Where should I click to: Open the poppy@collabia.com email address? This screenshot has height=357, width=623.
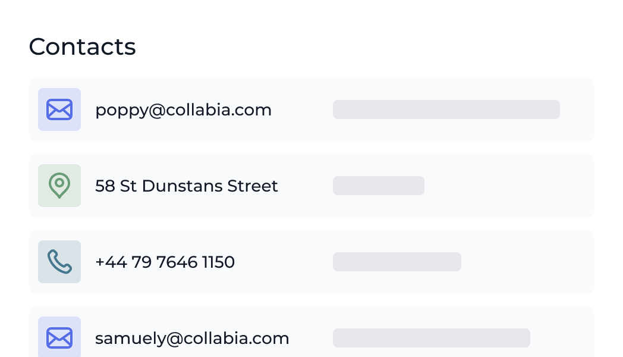(183, 110)
